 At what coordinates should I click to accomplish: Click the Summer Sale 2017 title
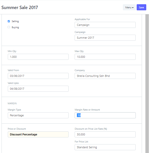[20, 8]
